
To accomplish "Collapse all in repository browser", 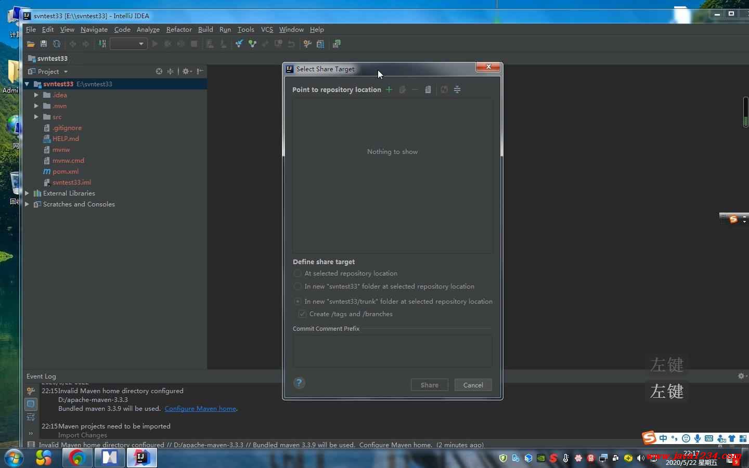I will pyautogui.click(x=457, y=89).
